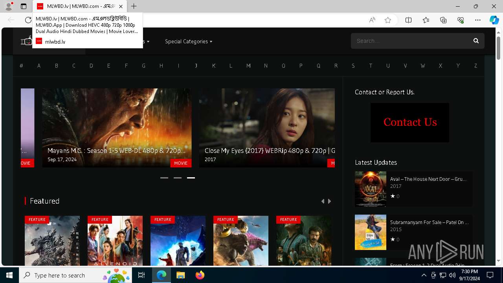503x283 pixels.
Task: Open the Collections icon
Action: (443, 20)
